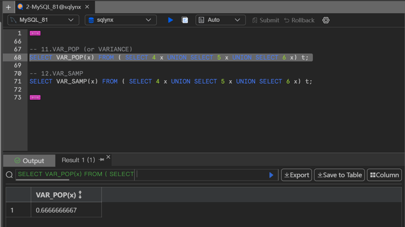Open the MySQL_81 connection dropdown
Viewport: 405px width, 227px height.
coord(43,20)
